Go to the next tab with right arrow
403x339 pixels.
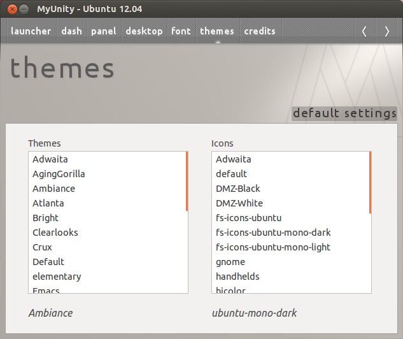pos(387,31)
